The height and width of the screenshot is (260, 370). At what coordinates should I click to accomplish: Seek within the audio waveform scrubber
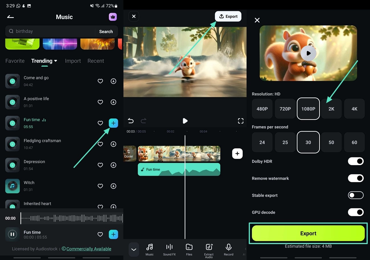click(x=72, y=218)
